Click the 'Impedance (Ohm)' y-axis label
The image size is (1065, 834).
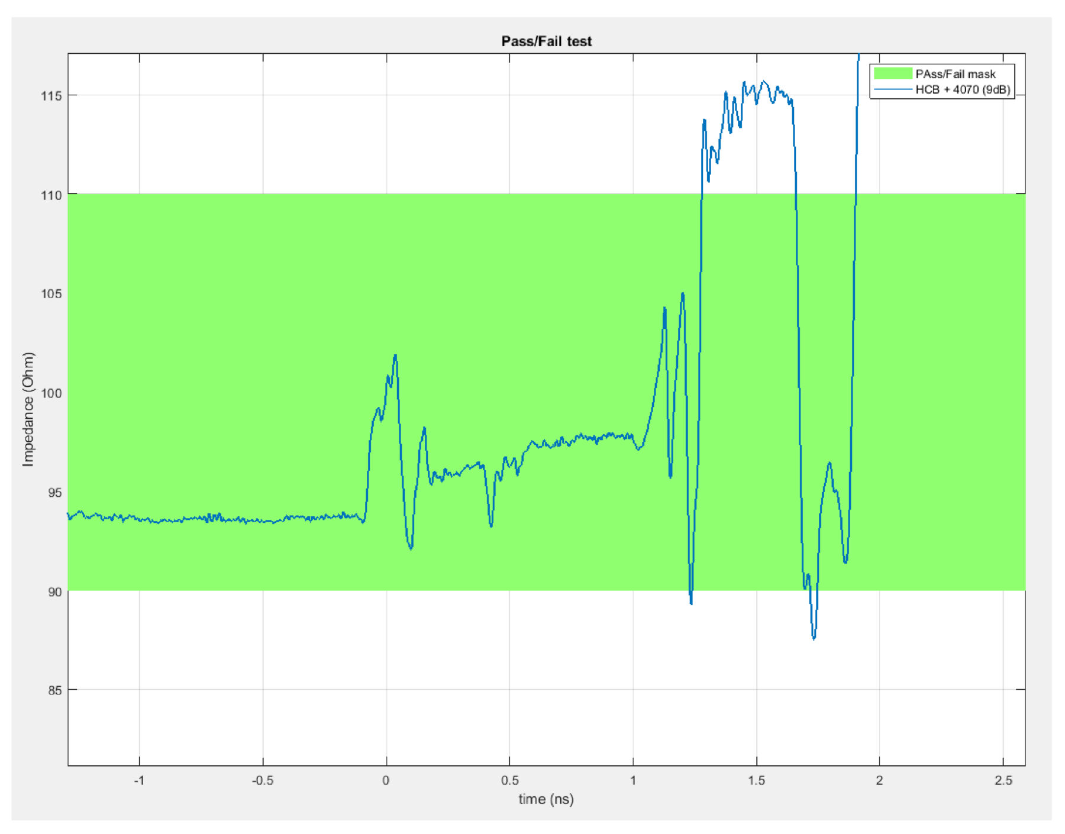tap(28, 409)
